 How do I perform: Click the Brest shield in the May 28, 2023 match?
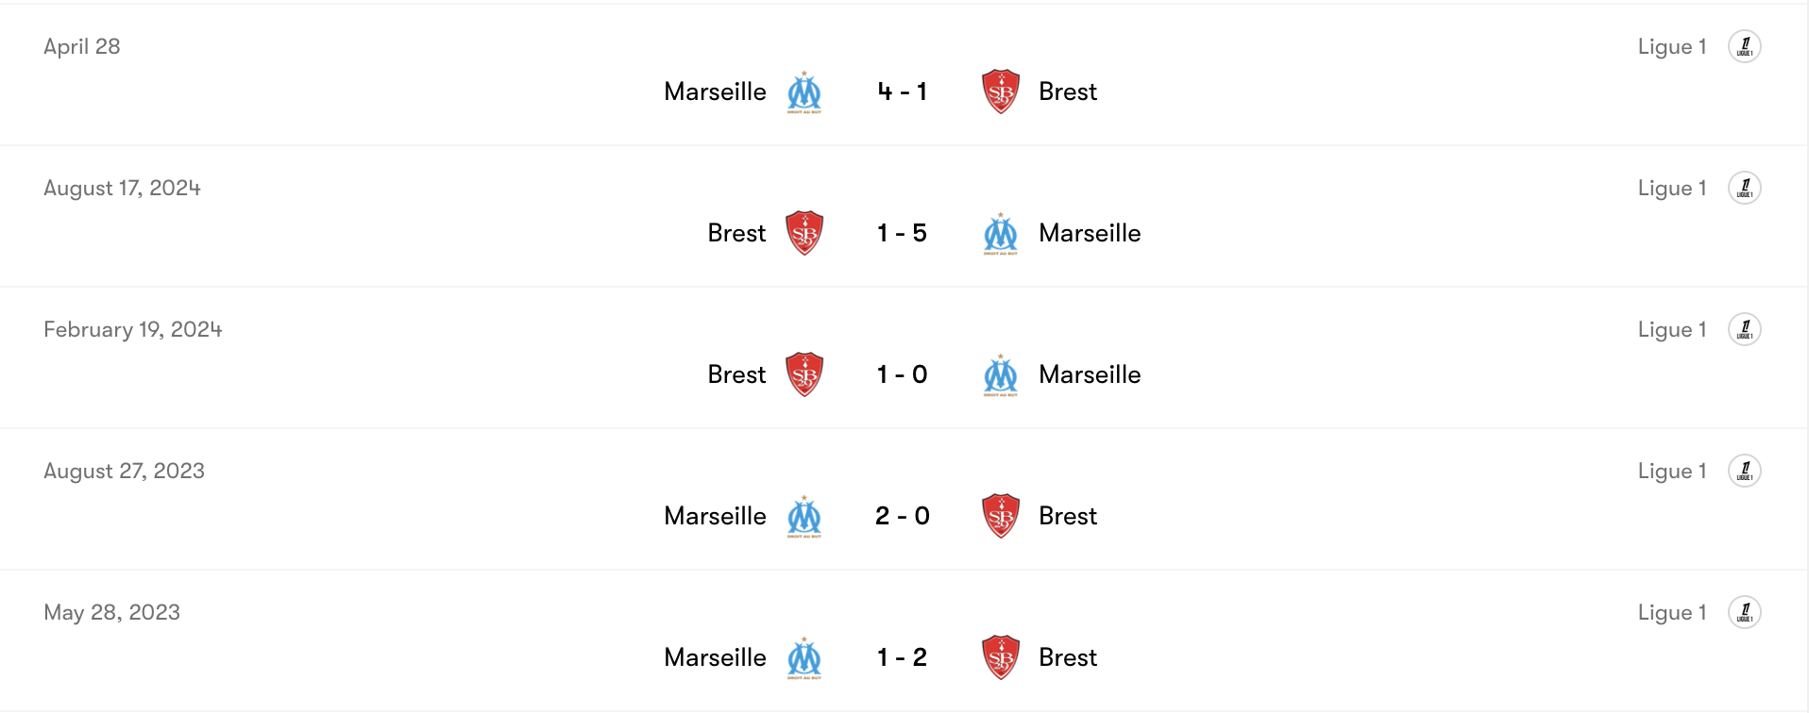coord(1000,656)
